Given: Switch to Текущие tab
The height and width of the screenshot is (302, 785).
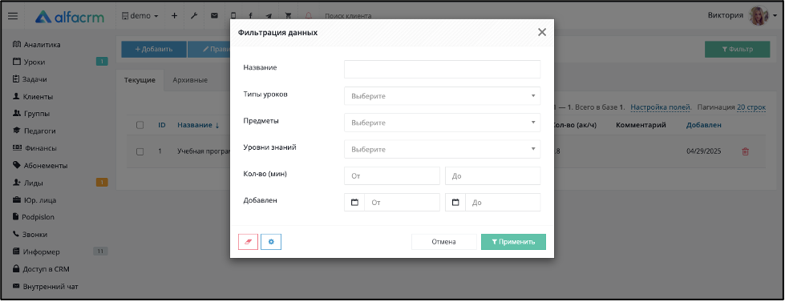Looking at the screenshot, I should click(140, 80).
